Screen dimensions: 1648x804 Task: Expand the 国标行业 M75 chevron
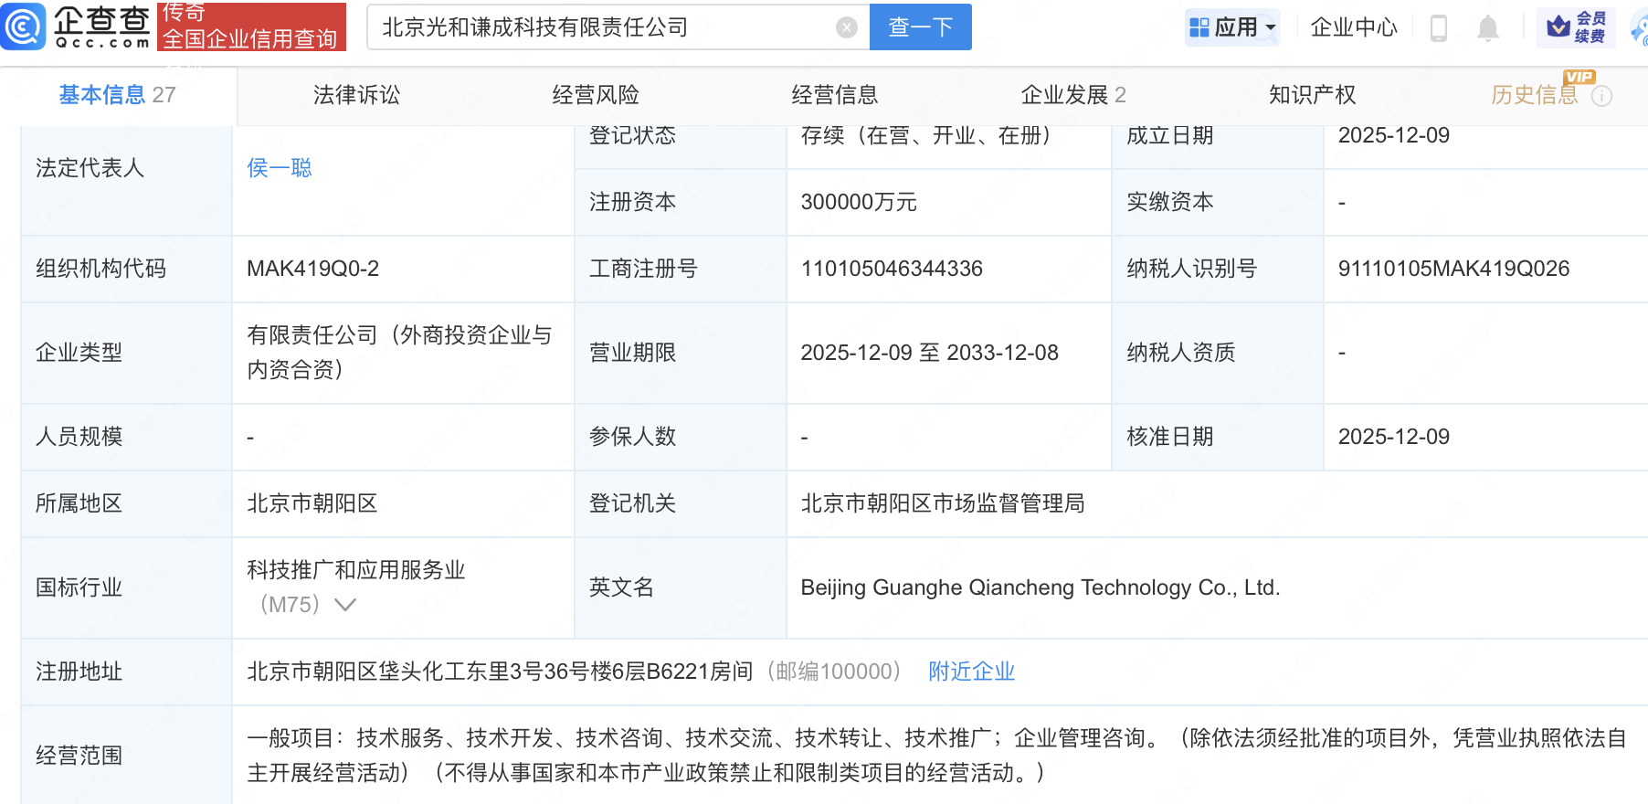click(x=345, y=605)
